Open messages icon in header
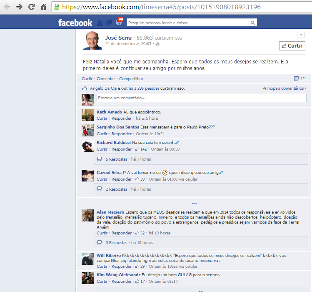 (109, 23)
